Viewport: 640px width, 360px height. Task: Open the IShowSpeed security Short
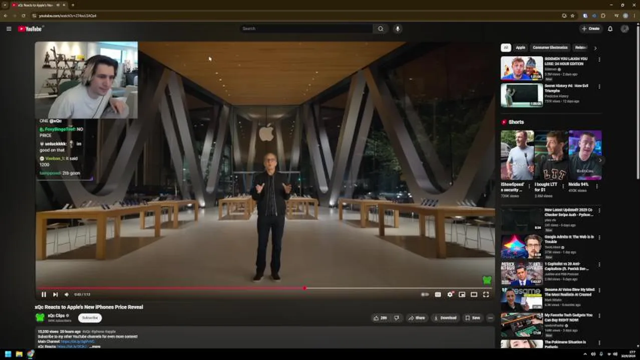(517, 155)
